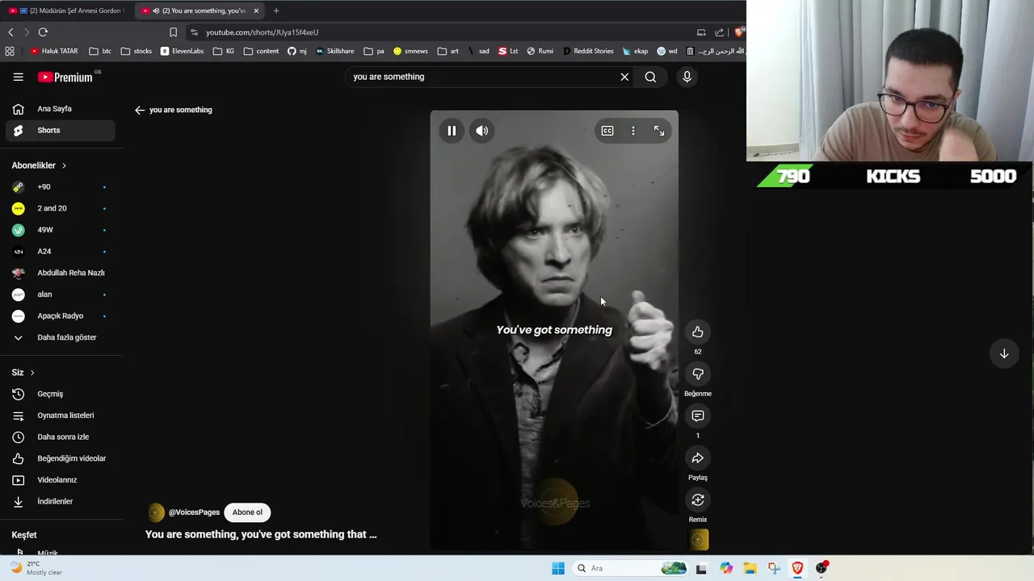Open Geçmiş watch history

[60, 394]
